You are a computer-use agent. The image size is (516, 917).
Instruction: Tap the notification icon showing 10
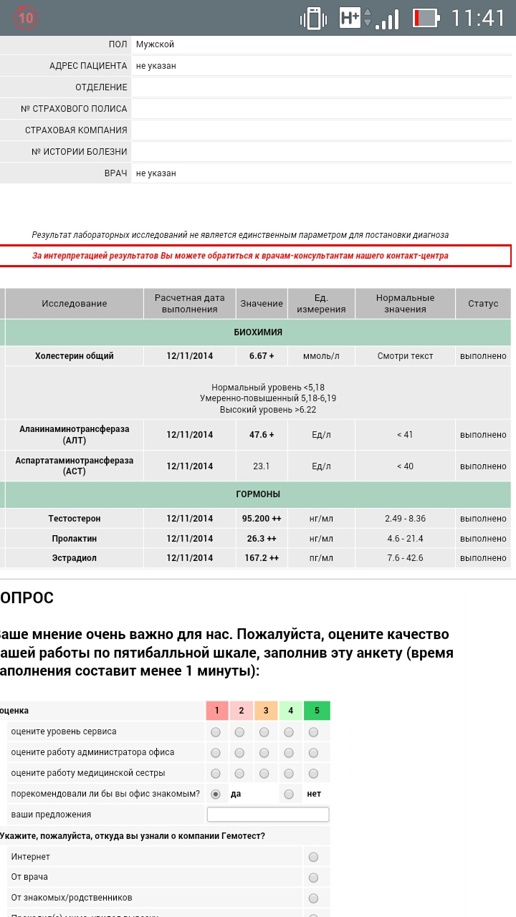[x=26, y=18]
